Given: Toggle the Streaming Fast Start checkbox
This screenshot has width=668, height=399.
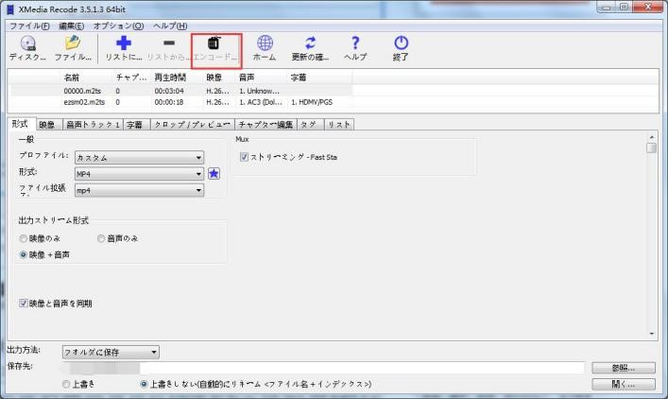Looking at the screenshot, I should click(244, 157).
